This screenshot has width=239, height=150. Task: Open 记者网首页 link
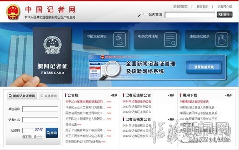coord(180,6)
